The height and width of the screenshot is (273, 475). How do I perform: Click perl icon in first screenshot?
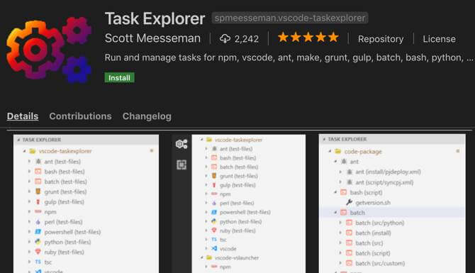(38, 222)
